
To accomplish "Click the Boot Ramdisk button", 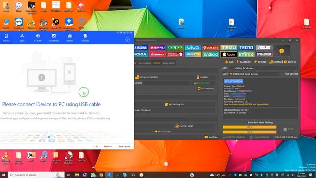I will pyautogui.click(x=203, y=83).
